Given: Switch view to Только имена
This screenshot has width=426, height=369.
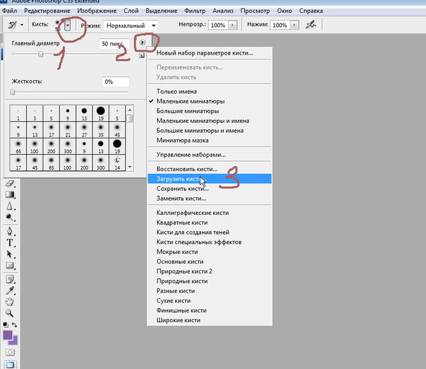Looking at the screenshot, I should coord(209,92).
